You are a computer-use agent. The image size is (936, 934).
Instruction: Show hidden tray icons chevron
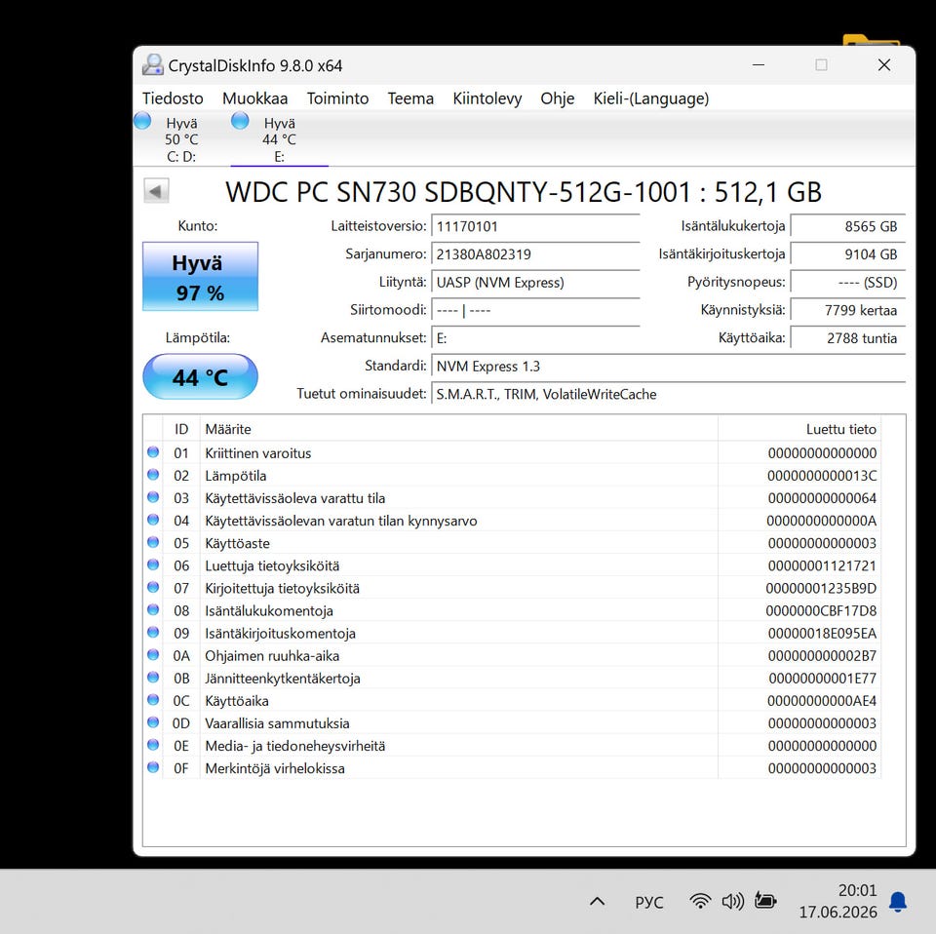(x=597, y=901)
